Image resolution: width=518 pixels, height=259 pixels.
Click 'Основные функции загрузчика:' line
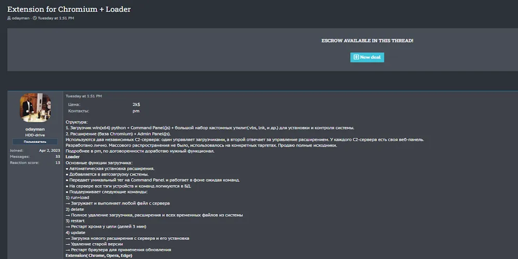pyautogui.click(x=99, y=163)
